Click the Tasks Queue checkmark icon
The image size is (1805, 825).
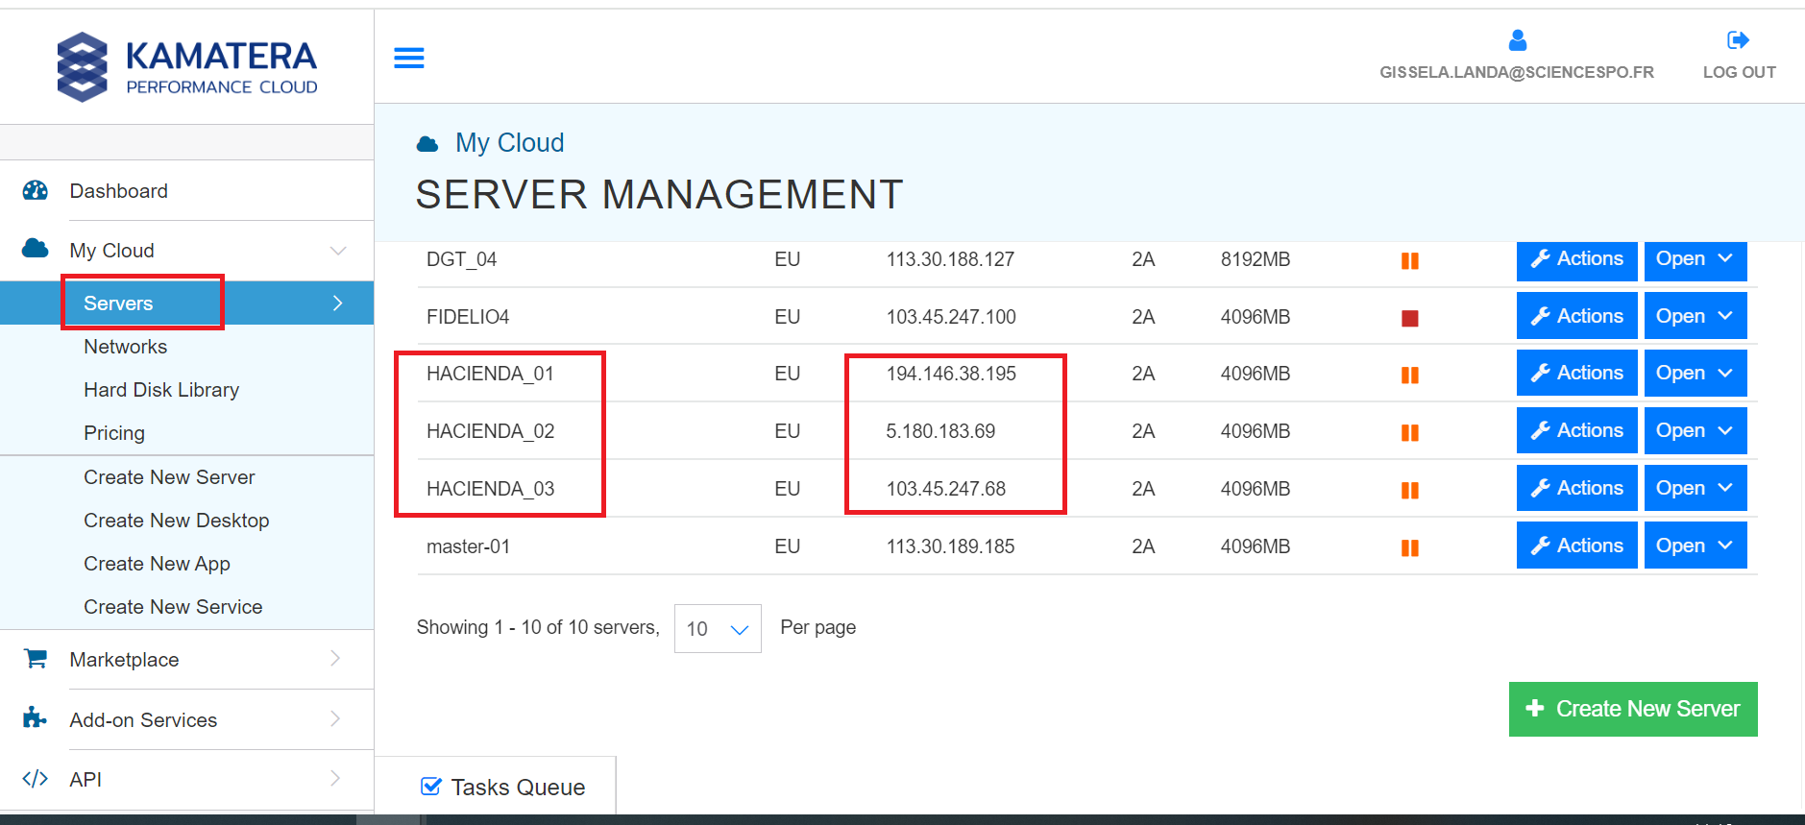431,787
